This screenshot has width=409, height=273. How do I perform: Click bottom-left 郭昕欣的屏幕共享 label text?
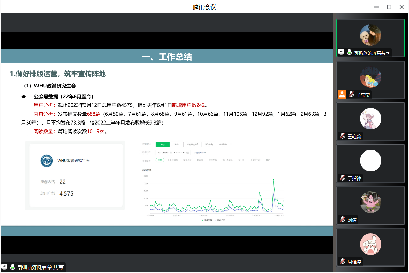click(41, 267)
